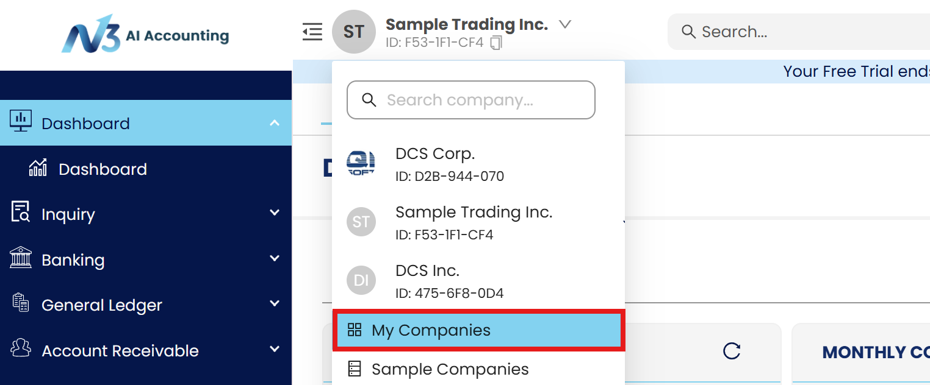This screenshot has width=930, height=385.
Task: Expand the General Ledger chevron
Action: [275, 303]
